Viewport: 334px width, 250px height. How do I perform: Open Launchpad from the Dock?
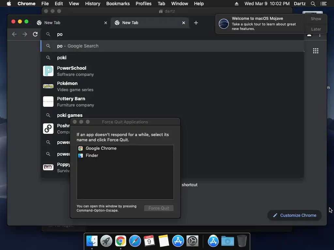tap(106, 241)
